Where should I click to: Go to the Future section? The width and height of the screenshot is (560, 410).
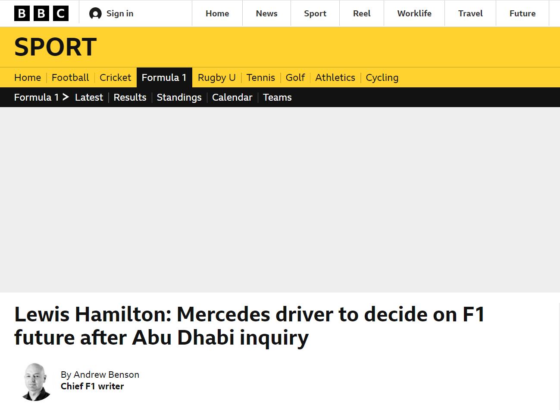[x=522, y=14]
